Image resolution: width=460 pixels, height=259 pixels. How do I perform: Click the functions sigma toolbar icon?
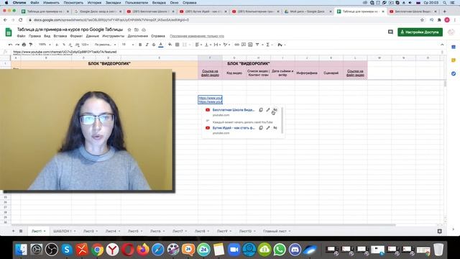click(267, 45)
